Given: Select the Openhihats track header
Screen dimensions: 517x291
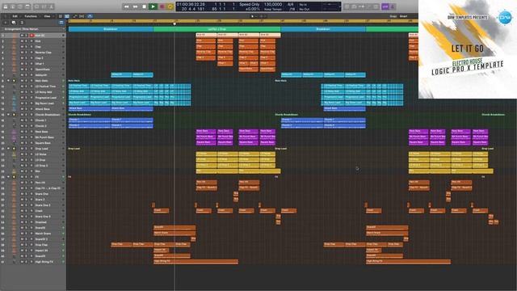Looking at the screenshot, I should [x=33, y=70].
